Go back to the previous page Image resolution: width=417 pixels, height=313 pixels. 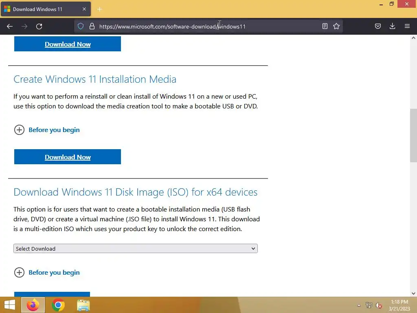tap(10, 26)
